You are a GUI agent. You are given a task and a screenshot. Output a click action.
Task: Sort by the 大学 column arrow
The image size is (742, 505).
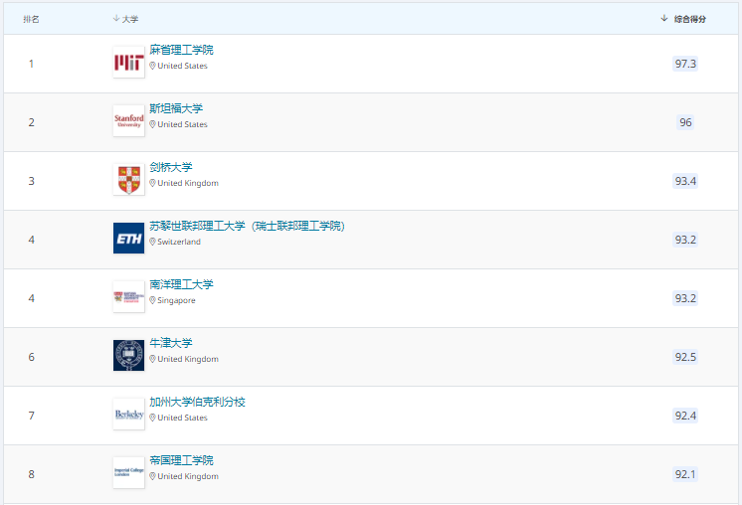pos(116,19)
